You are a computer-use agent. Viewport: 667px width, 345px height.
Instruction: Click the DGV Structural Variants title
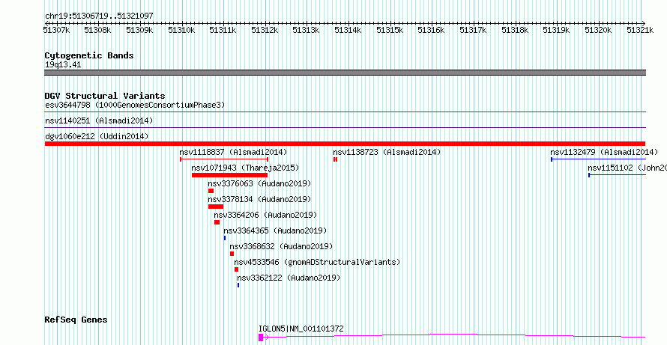pyautogui.click(x=105, y=96)
